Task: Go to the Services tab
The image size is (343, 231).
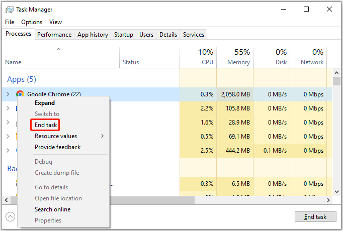Action: pyautogui.click(x=194, y=35)
